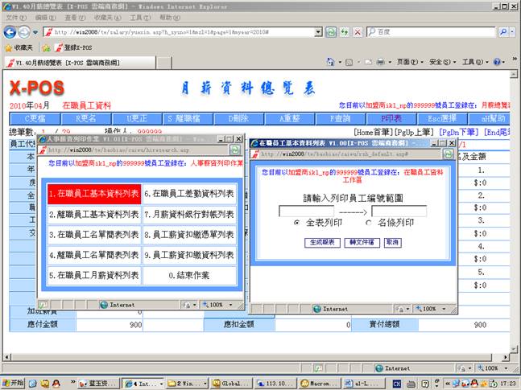Select the 全表列印 radio option
Screen dimensions: 521x390
click(x=297, y=222)
